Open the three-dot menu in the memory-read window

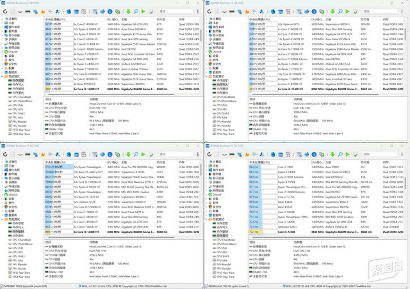click(x=198, y=12)
